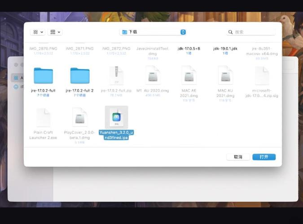Select the jre-17.0.2-full 2 folder
Viewport: 303px width, 224px height.
(79, 76)
